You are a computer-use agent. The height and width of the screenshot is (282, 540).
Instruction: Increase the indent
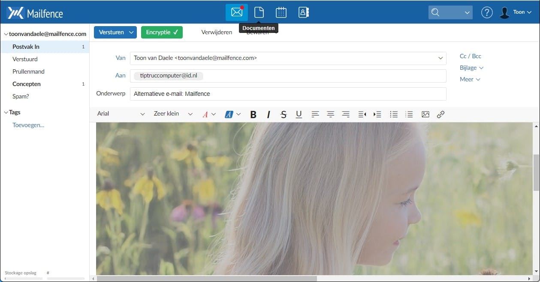coord(377,114)
